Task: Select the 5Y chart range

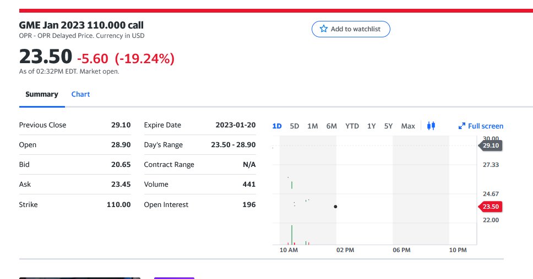Action: [388, 126]
